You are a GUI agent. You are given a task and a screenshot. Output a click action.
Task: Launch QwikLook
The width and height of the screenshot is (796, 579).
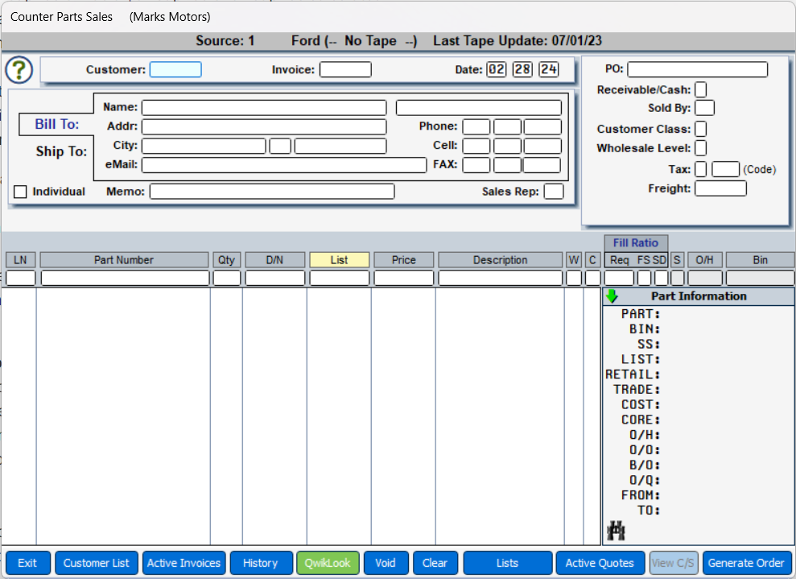tap(328, 563)
